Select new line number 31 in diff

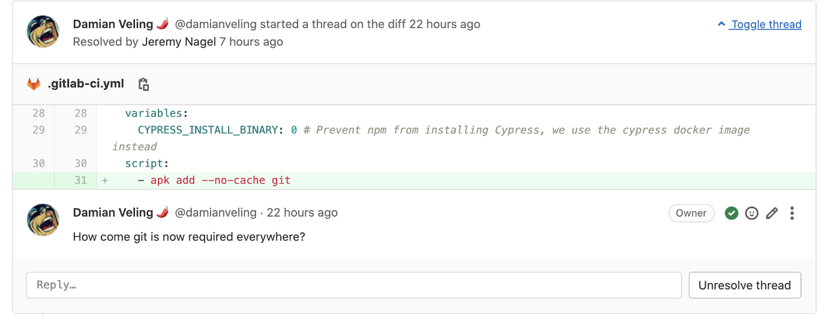pyautogui.click(x=80, y=180)
